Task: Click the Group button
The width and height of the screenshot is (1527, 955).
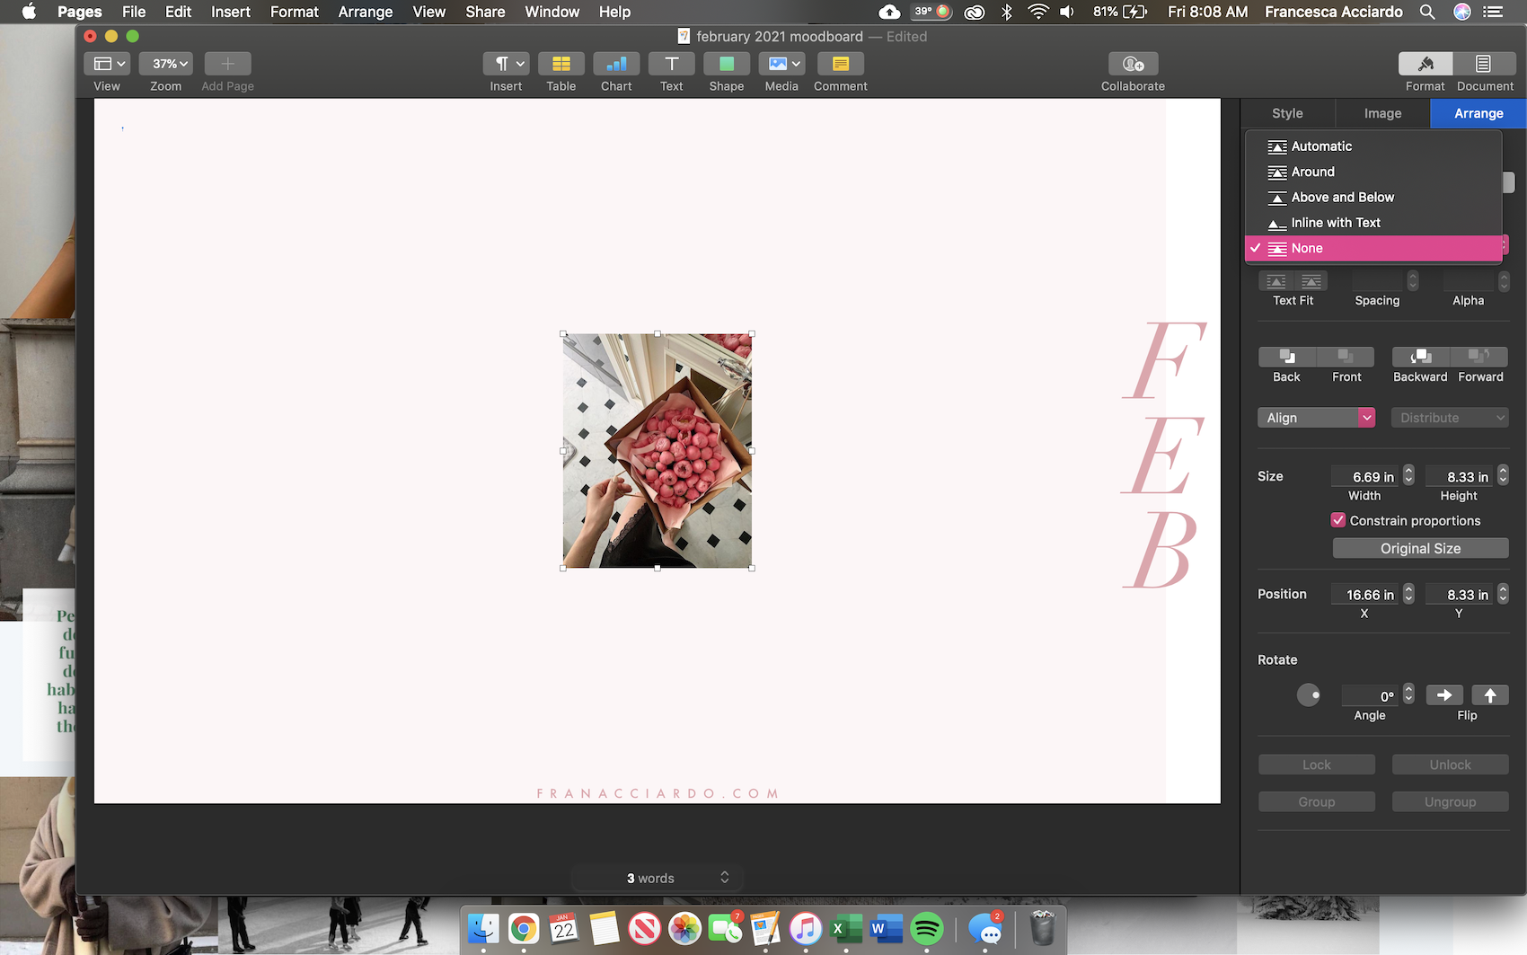Action: click(x=1316, y=801)
